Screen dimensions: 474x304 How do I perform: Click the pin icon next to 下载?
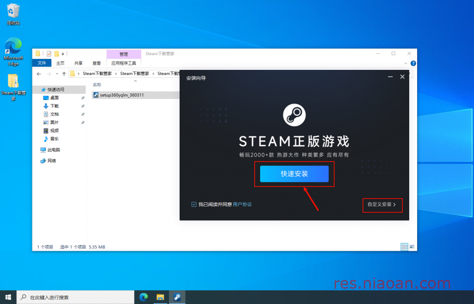pos(82,106)
